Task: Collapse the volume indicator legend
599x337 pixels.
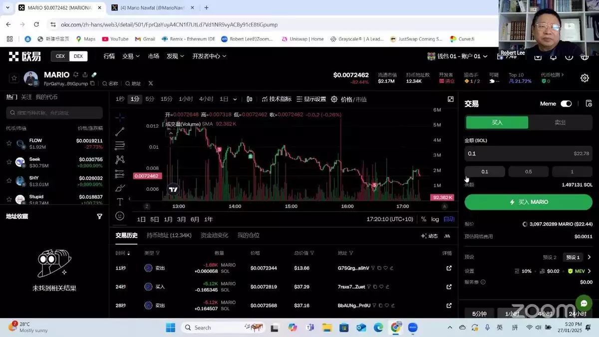Action: click(x=171, y=133)
